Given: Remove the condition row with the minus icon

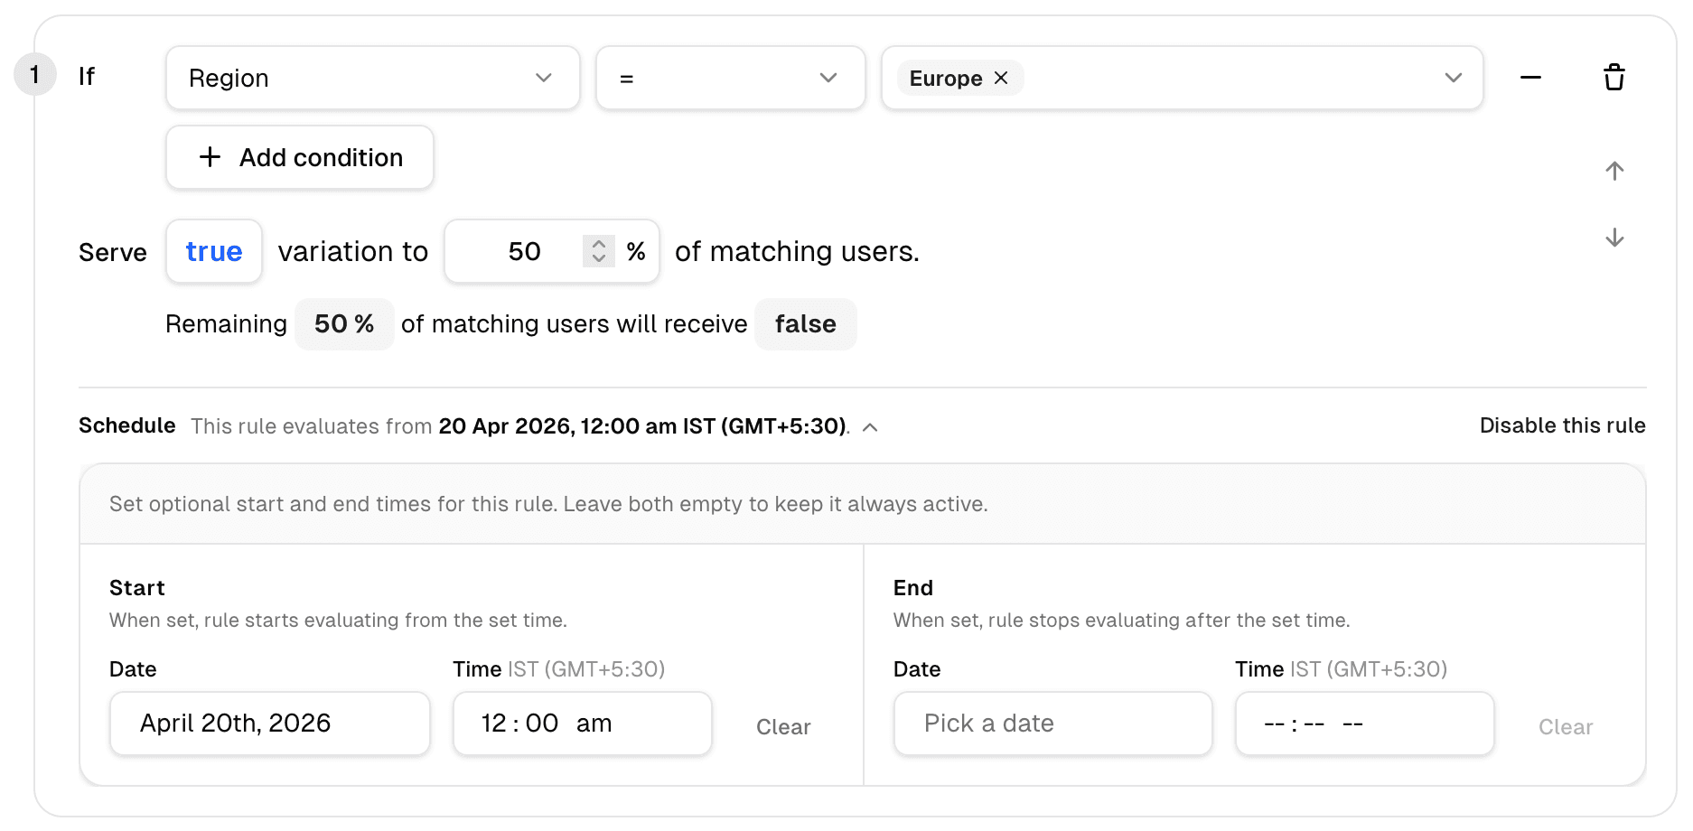Looking at the screenshot, I should [1530, 78].
